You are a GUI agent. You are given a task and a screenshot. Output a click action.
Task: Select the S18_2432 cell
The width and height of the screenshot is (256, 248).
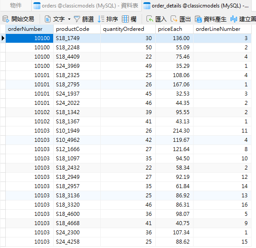[77, 168]
